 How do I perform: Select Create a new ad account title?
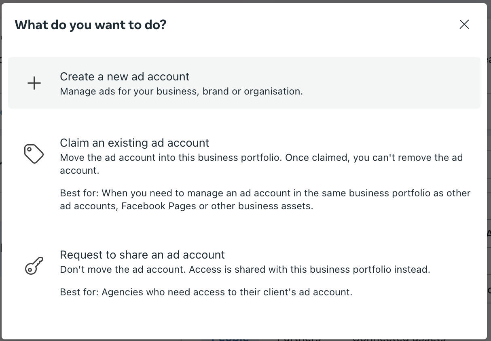tap(125, 76)
